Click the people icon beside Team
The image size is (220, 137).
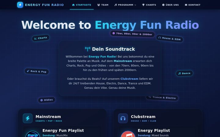(x=99, y=5)
